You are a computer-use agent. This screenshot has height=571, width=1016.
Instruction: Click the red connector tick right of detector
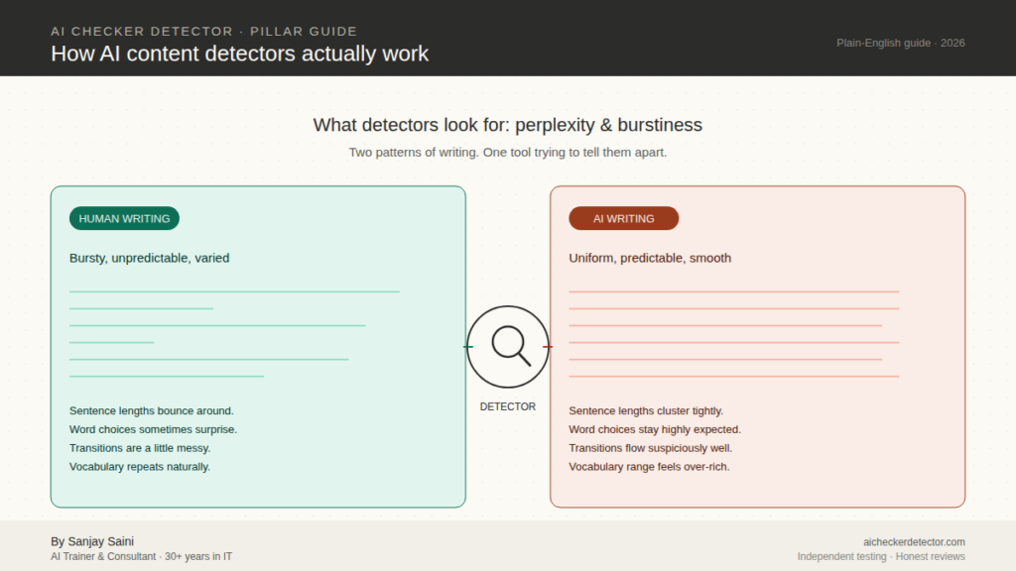548,347
